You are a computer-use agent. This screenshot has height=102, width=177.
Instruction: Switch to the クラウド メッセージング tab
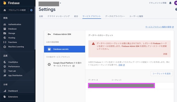pyautogui.click(x=59, y=16)
